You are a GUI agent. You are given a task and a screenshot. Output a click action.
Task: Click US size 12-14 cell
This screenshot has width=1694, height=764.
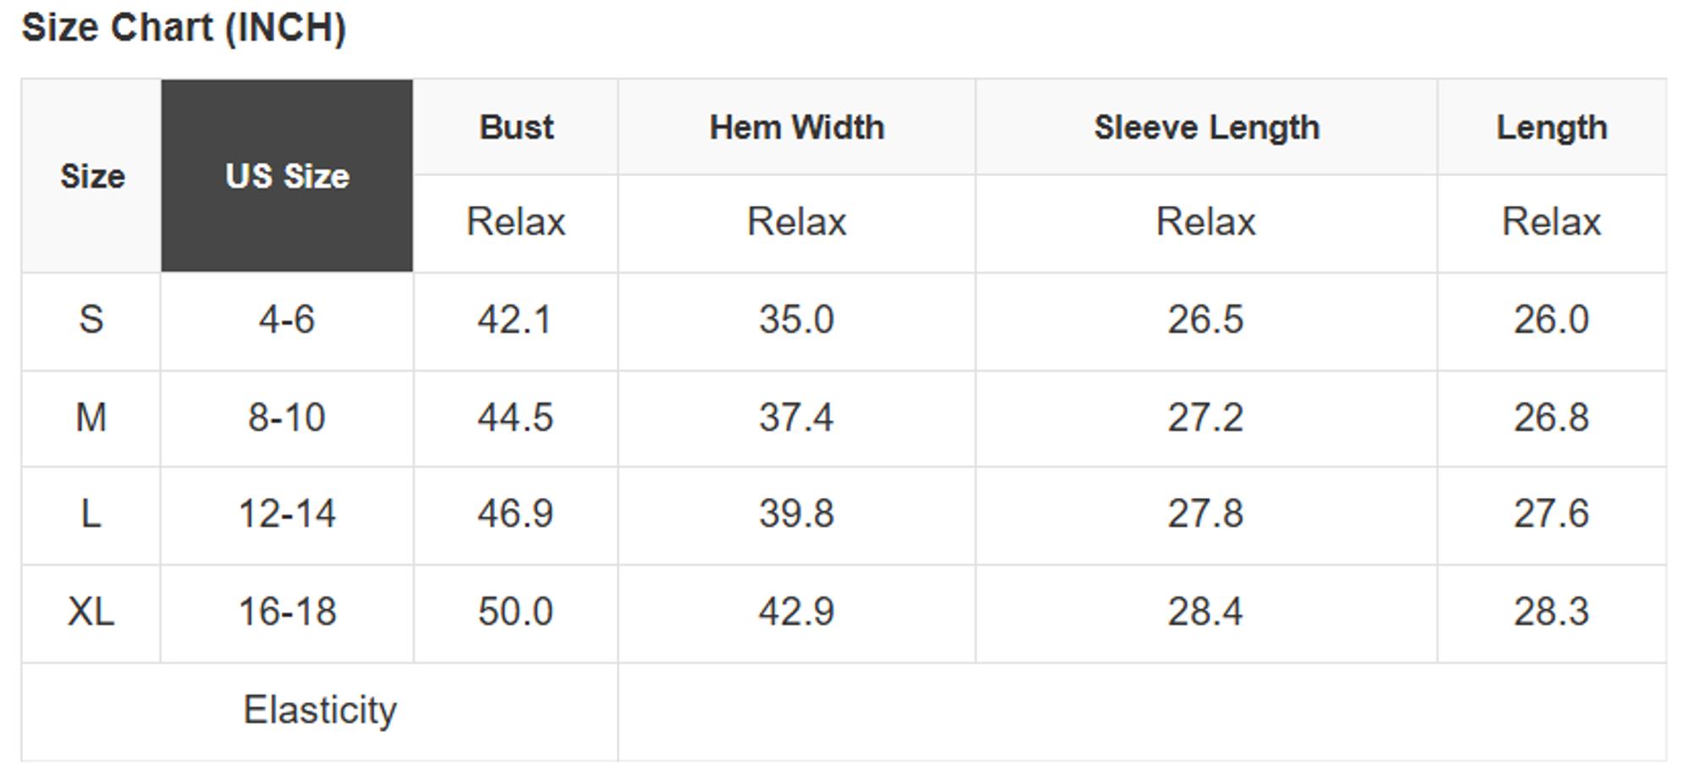[x=287, y=514]
